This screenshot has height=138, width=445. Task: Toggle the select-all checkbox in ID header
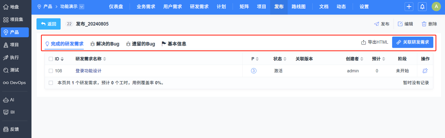tap(51, 59)
